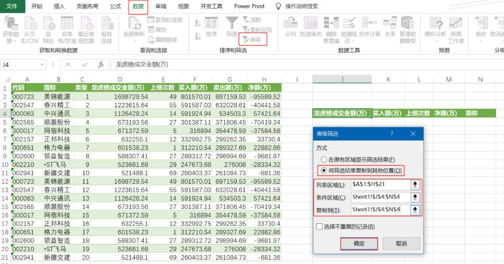Click the 复制到 input field
504x264 pixels.
click(381, 209)
